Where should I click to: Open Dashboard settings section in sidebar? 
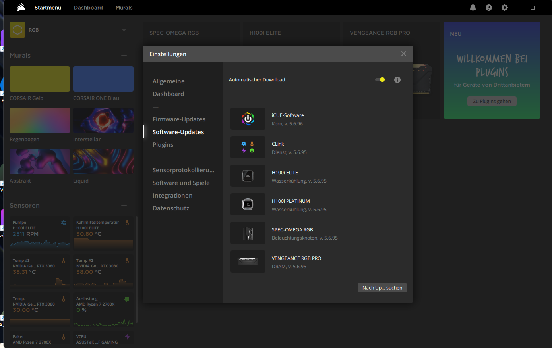(168, 94)
